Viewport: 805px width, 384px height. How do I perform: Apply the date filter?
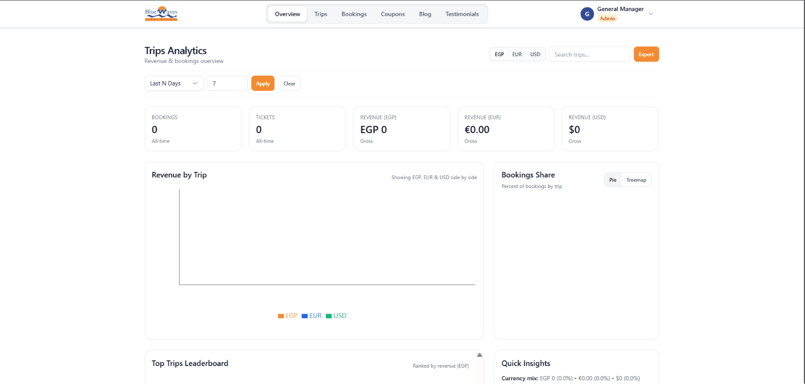click(263, 83)
